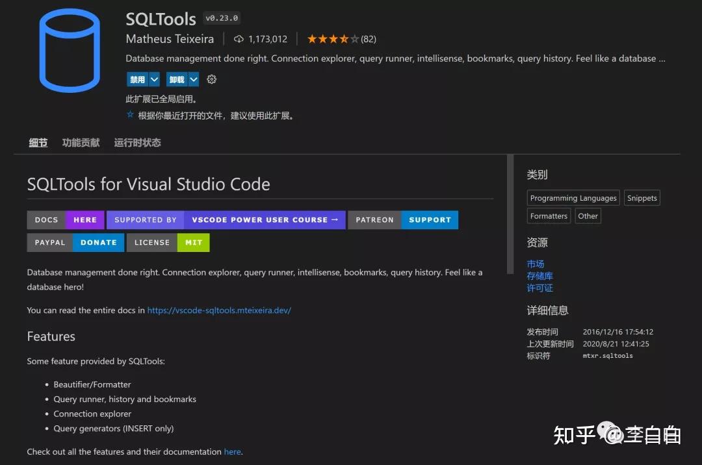
Task: Click the star icon beside the recommendation text
Action: (x=129, y=115)
